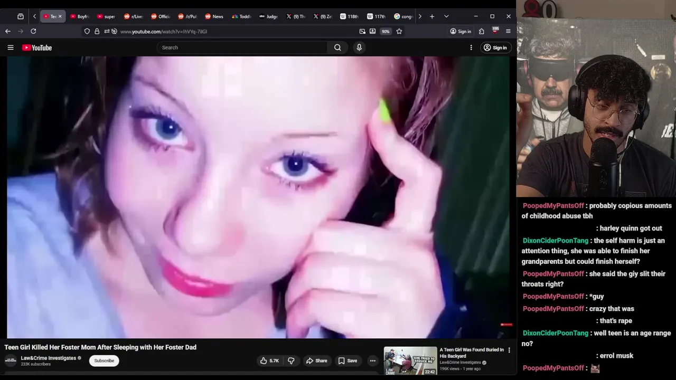Switch to the 'Judge' ABC tab
The height and width of the screenshot is (380, 676).
click(268, 16)
